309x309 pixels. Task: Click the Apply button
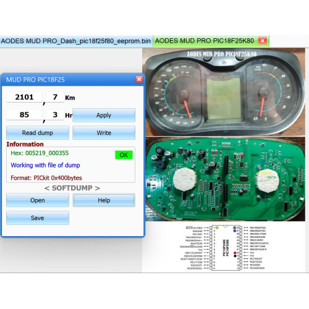click(104, 115)
